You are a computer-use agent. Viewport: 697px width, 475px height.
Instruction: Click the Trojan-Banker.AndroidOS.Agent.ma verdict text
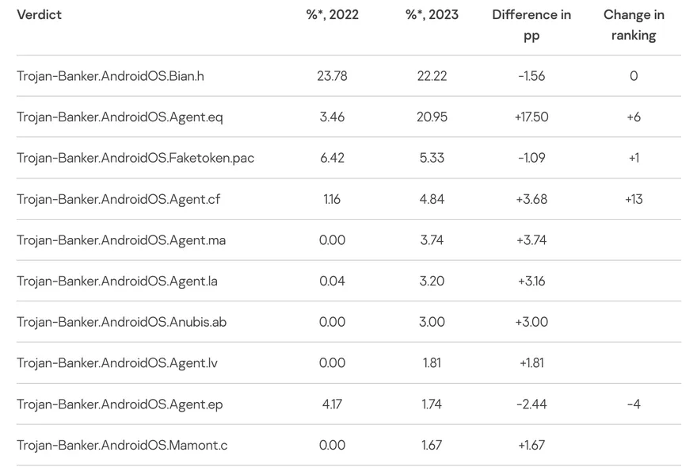tap(121, 240)
